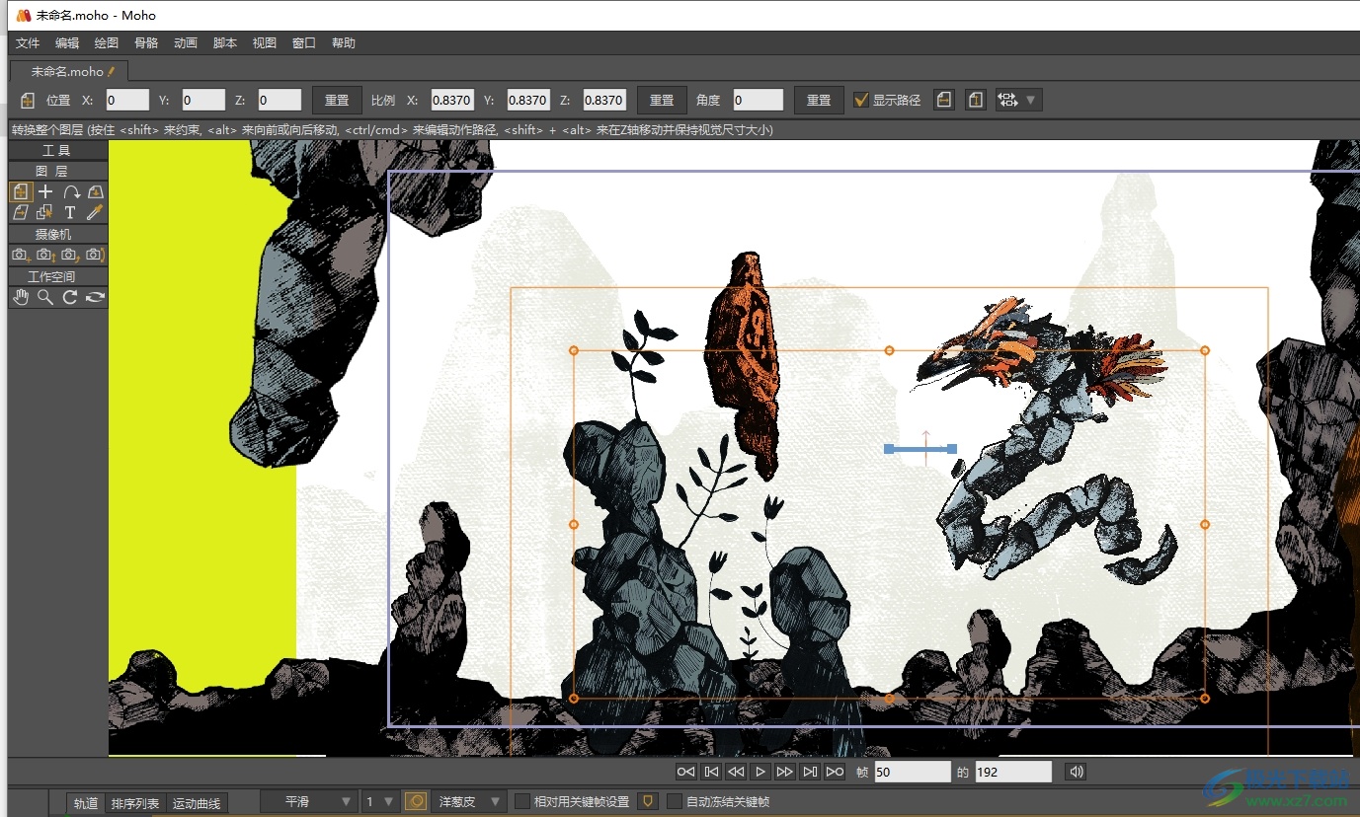The image size is (1360, 817).
Task: Switch to the 轨道 timeline tab
Action: (x=86, y=803)
